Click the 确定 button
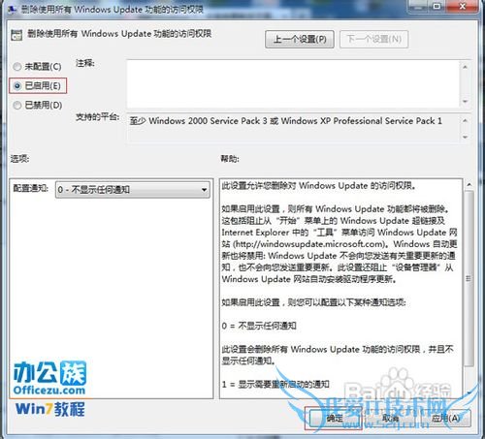 click(334, 419)
